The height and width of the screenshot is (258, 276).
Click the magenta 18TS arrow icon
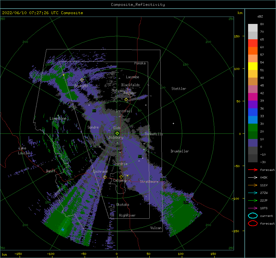pos(253,208)
